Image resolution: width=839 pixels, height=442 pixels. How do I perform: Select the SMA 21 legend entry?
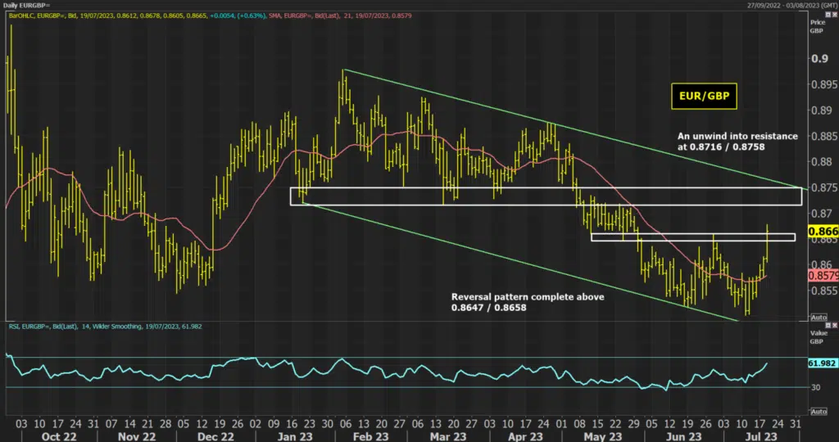340,16
